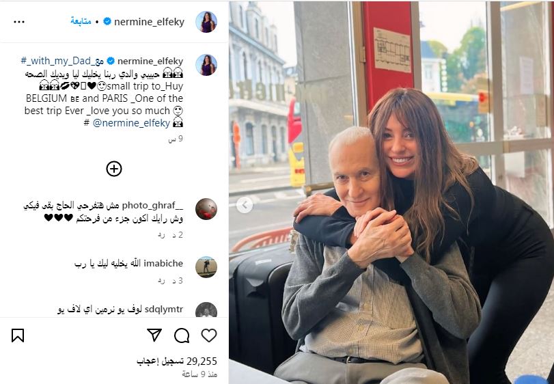The height and width of the screenshot is (384, 554).
Task: Save post with bookmark icon
Action: pyautogui.click(x=18, y=335)
